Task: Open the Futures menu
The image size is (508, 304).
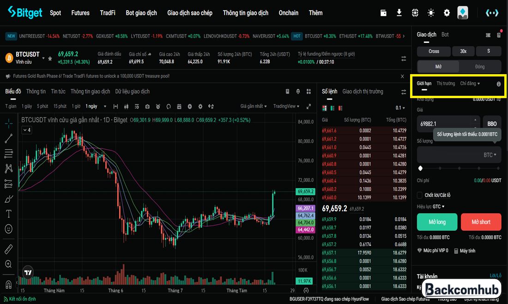Action: [80, 13]
